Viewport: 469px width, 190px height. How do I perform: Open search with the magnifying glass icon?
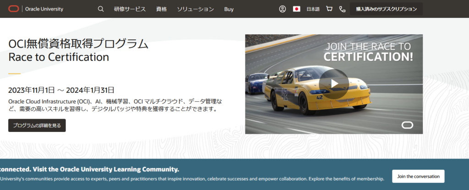pyautogui.click(x=101, y=9)
